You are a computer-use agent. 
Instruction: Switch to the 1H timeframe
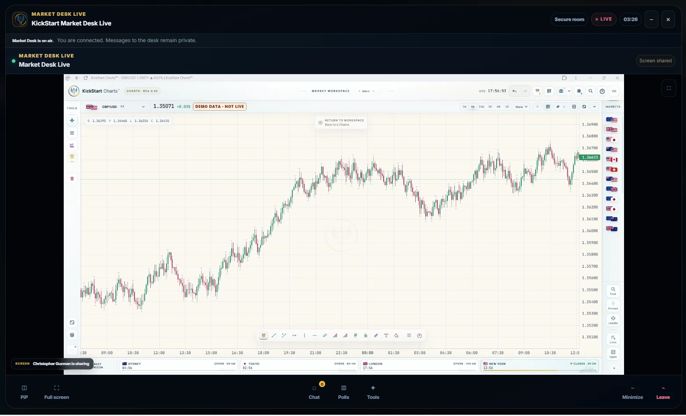(x=490, y=107)
